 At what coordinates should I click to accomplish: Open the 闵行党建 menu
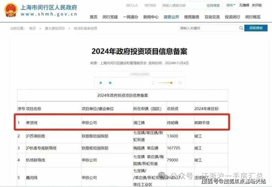(110, 17)
